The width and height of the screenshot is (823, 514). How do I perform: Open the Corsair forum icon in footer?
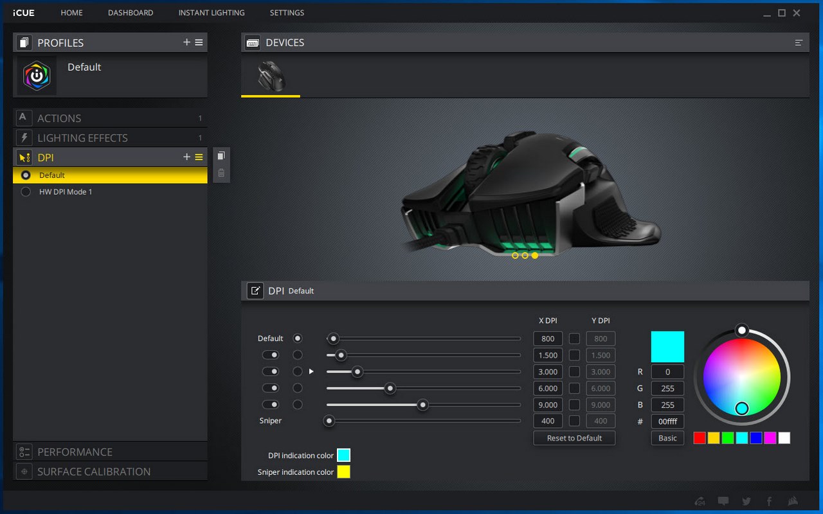[x=700, y=501]
